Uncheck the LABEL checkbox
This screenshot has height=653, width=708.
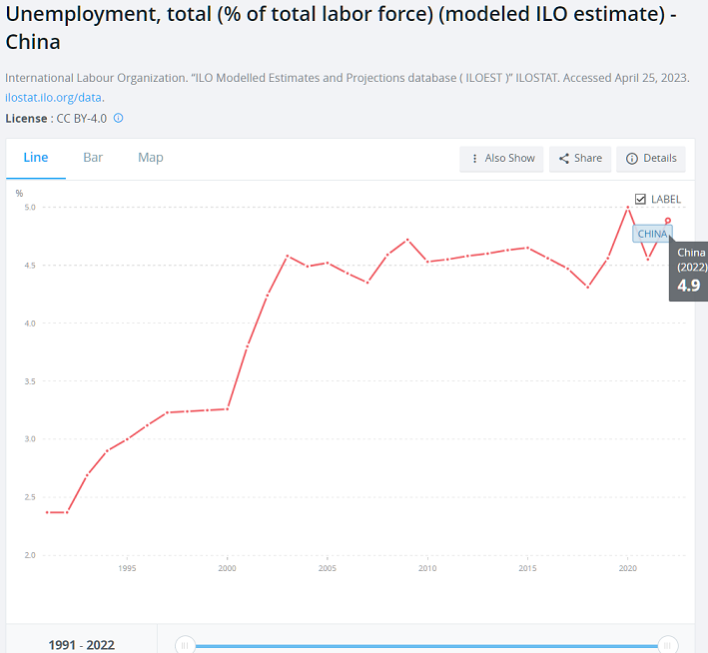point(641,200)
